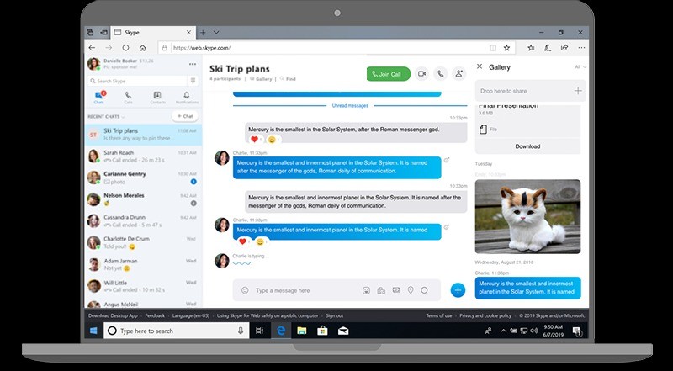Screen dimensions: 673x371
Task: Open the sticker picker icon
Action: (x=366, y=290)
